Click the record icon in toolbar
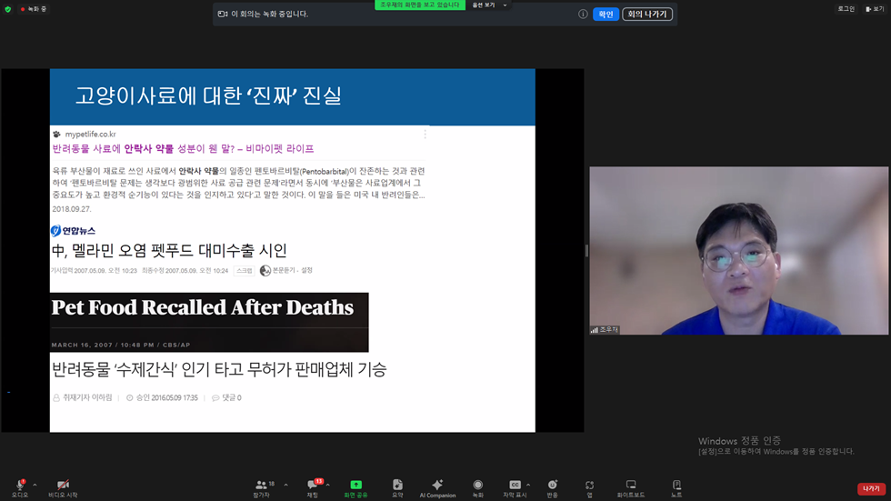The image size is (891, 501). (478, 485)
